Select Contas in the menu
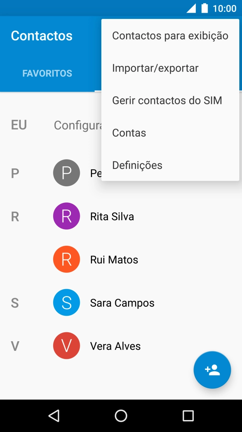 pyautogui.click(x=129, y=133)
